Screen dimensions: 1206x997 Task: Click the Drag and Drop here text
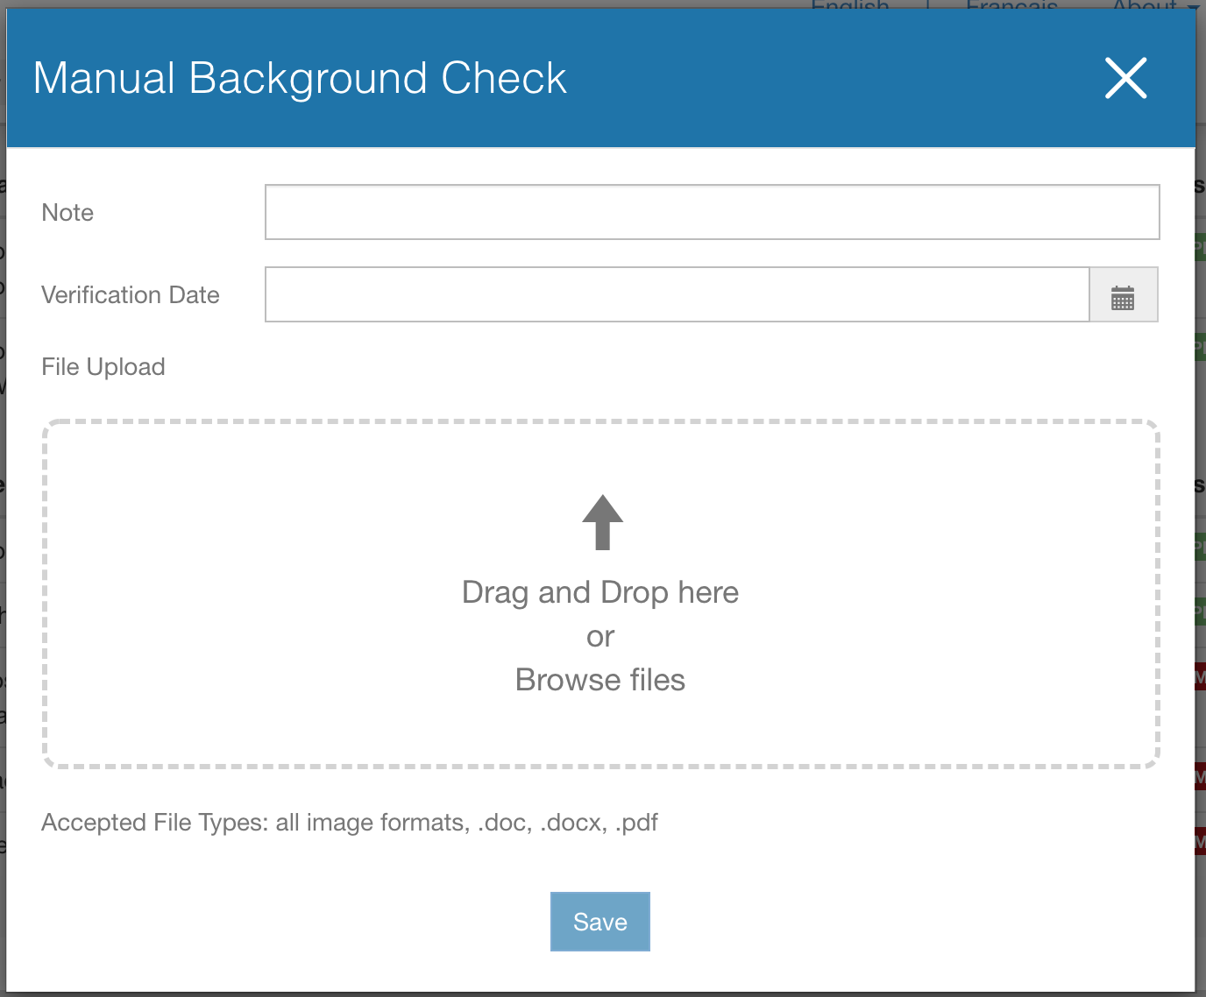coord(599,592)
